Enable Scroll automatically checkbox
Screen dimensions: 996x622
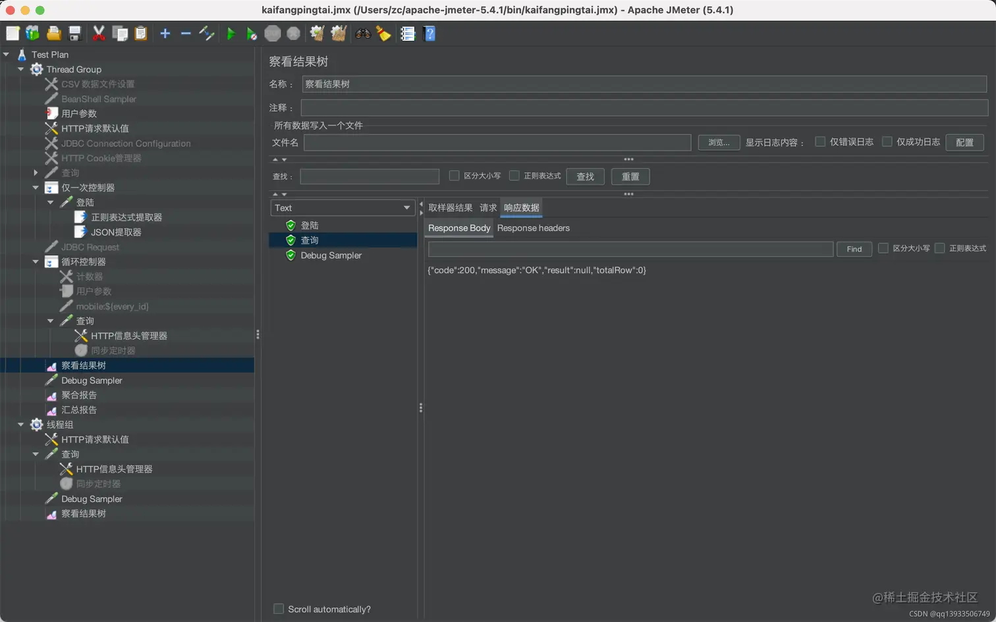tap(279, 609)
